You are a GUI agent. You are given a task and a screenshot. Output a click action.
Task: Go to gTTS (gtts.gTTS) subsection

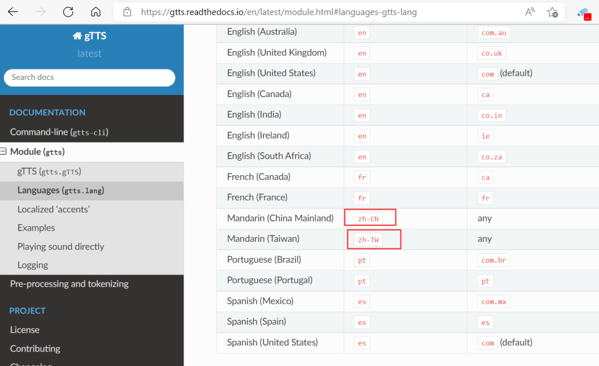49,172
